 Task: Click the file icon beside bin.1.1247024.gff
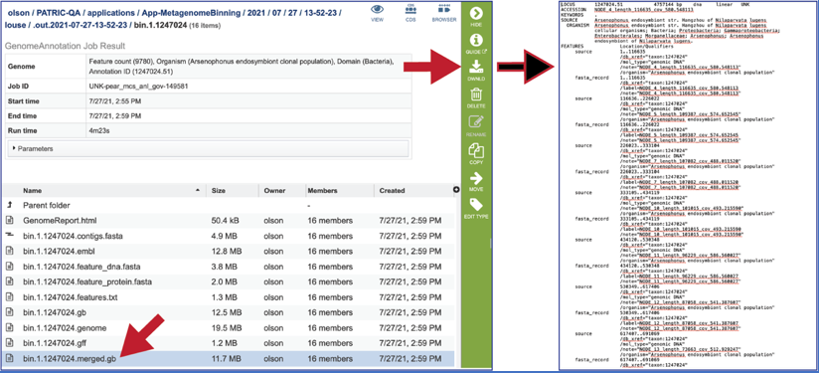[x=9, y=343]
